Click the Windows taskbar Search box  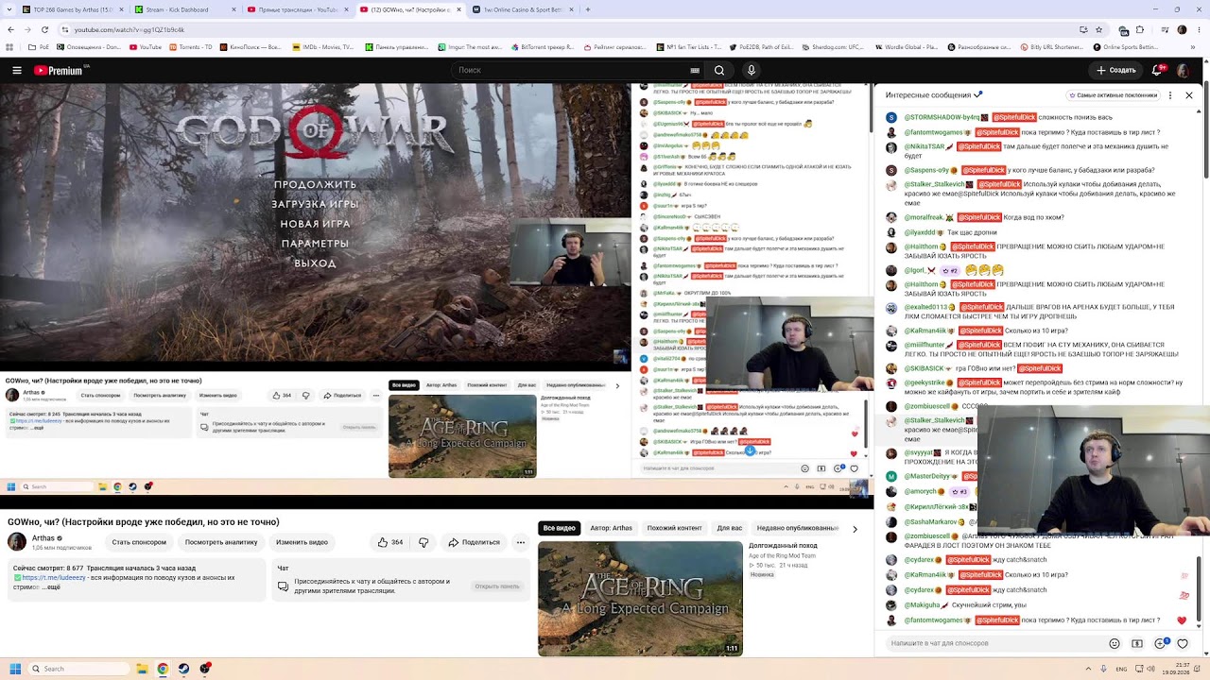tap(77, 669)
